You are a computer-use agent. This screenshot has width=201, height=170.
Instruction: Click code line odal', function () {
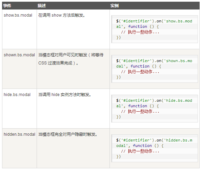point(140,146)
